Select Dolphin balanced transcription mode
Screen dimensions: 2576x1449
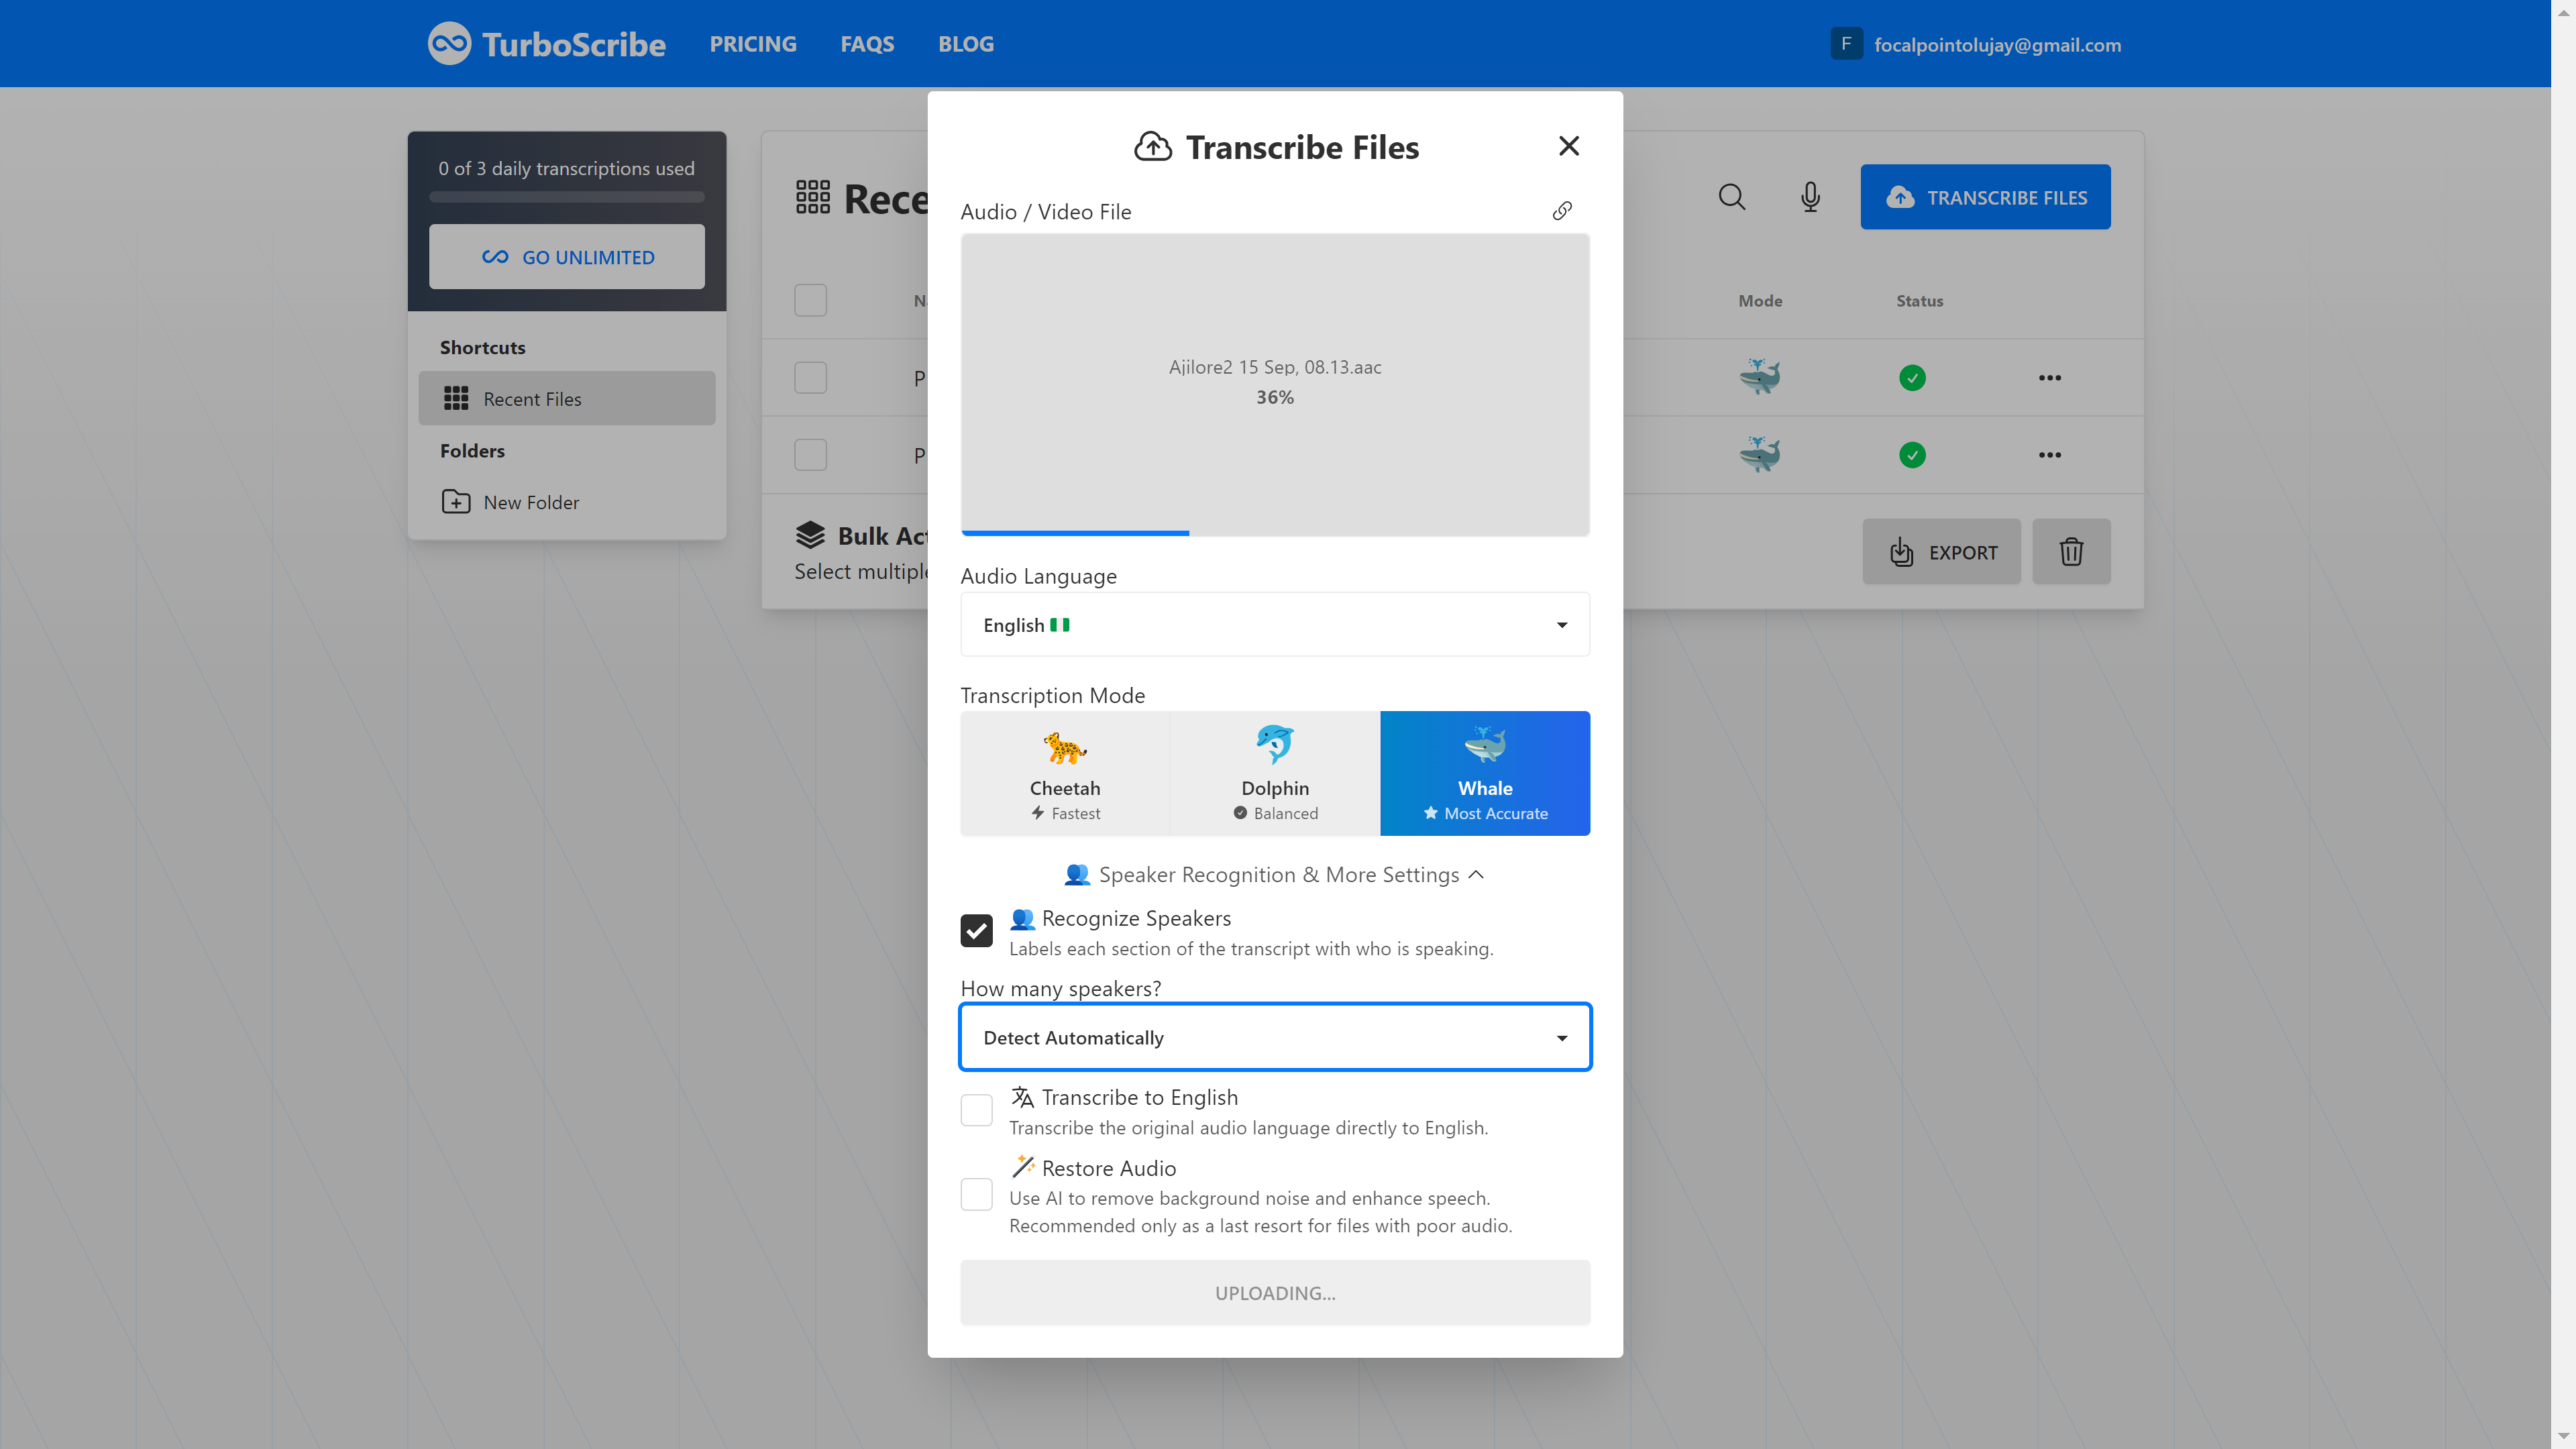[x=1275, y=773]
